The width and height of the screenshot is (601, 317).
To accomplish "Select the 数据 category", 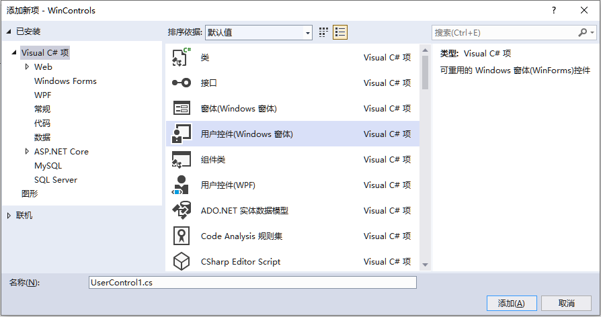I will [x=42, y=137].
